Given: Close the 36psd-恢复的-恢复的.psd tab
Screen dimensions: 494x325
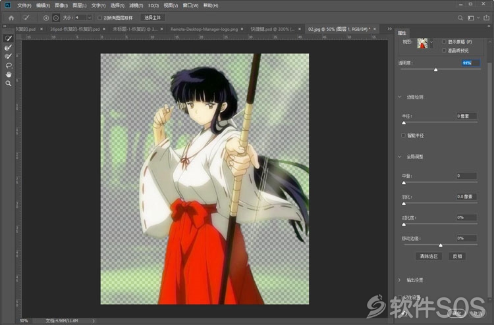Looking at the screenshot, I should click(104, 29).
